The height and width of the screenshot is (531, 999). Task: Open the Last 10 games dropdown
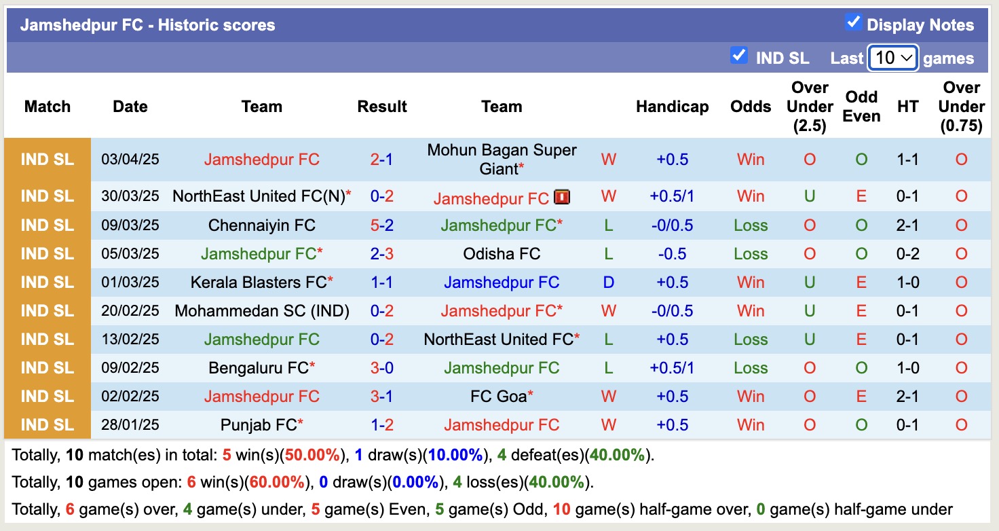point(893,58)
